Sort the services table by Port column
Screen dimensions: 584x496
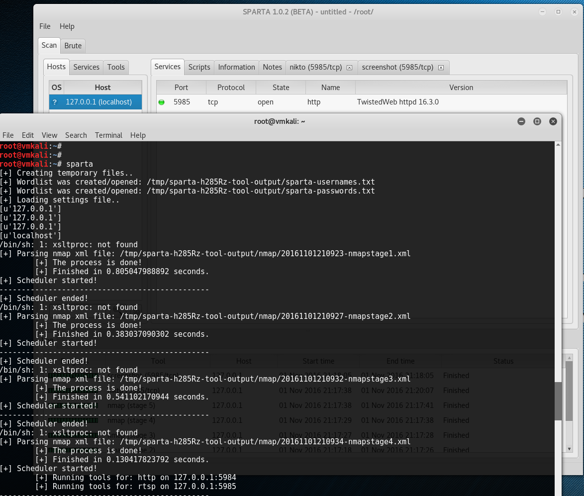coord(181,88)
